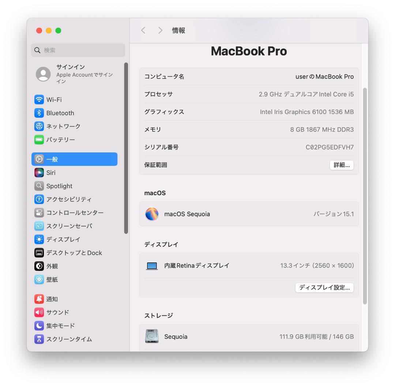
Task: Select ネットワーク label in sidebar
Action: click(x=63, y=126)
